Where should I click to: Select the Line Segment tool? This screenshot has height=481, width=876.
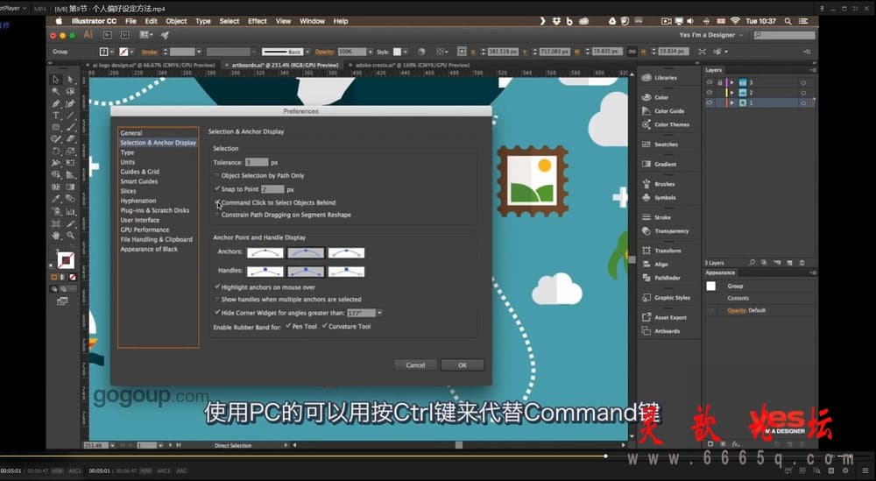(70, 116)
